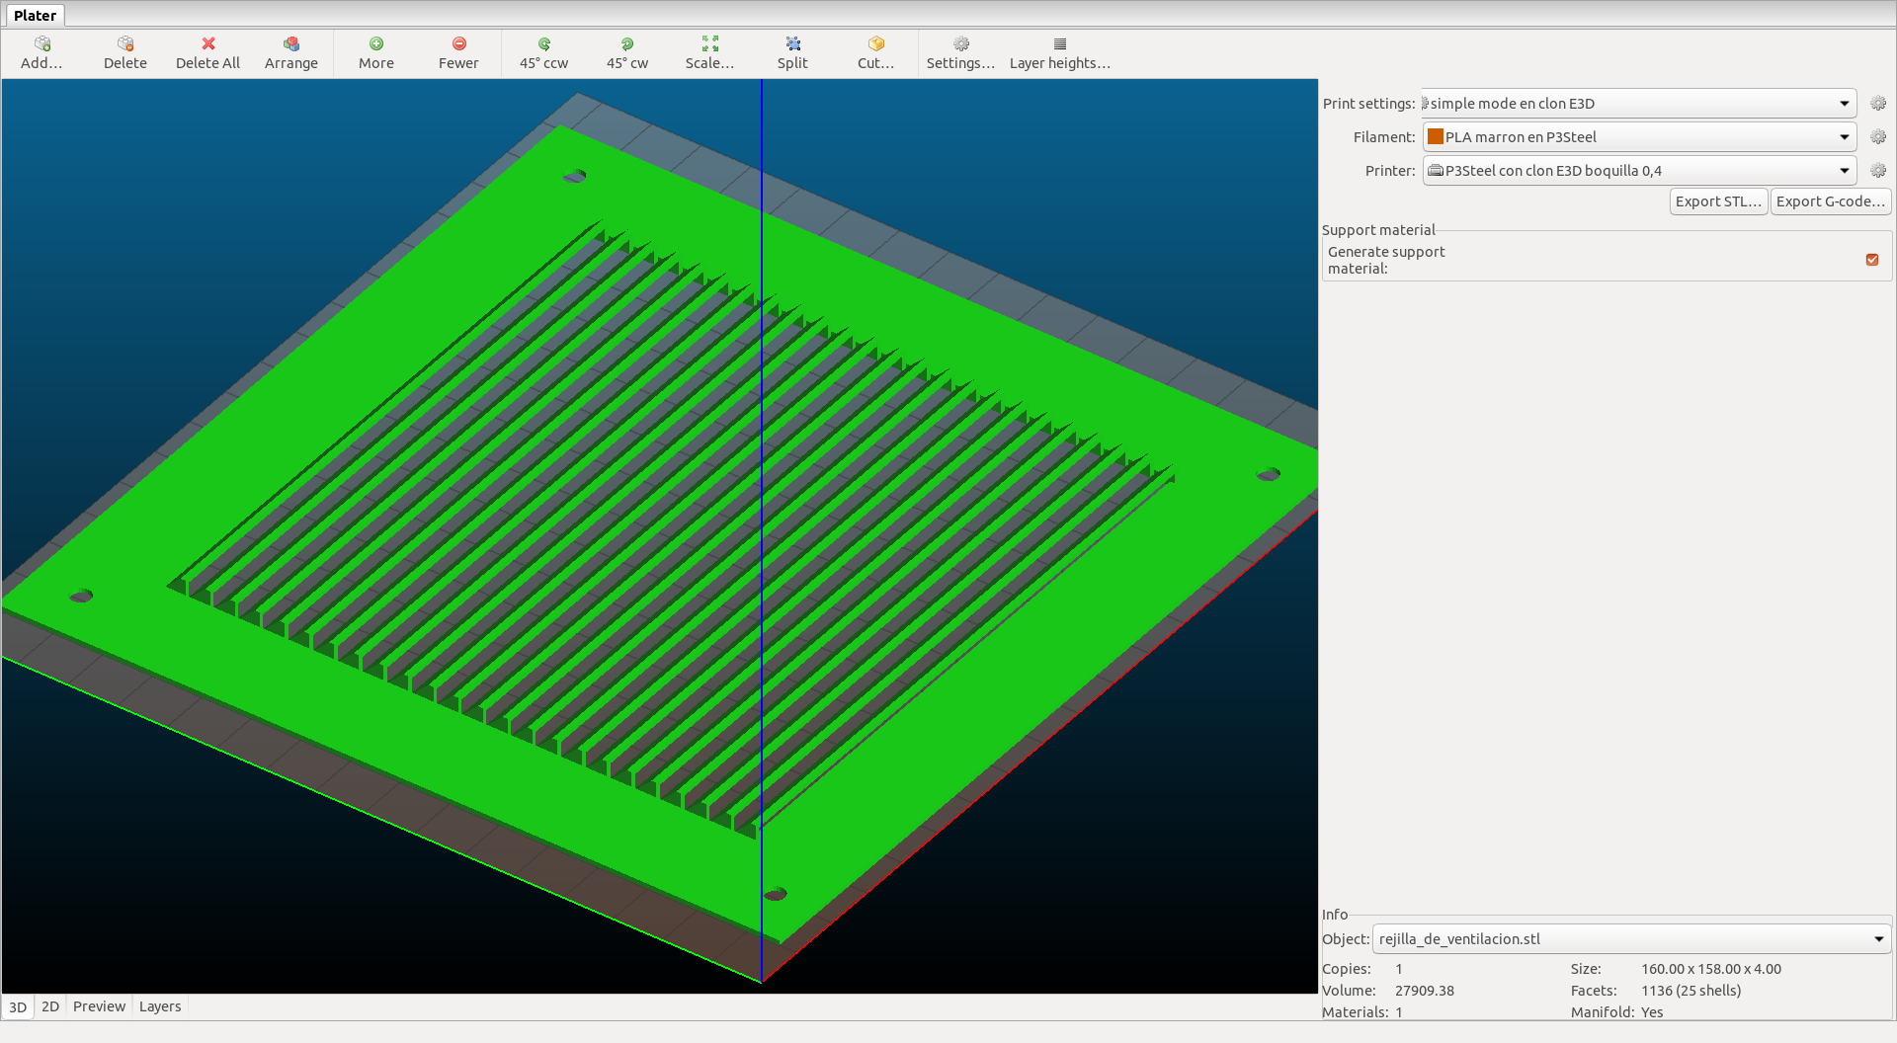
Task: Click the Export STL button
Action: [x=1718, y=201]
